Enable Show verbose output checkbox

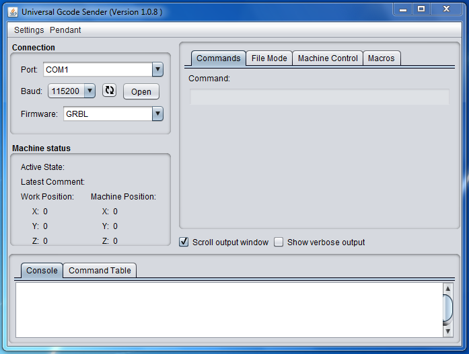[279, 242]
